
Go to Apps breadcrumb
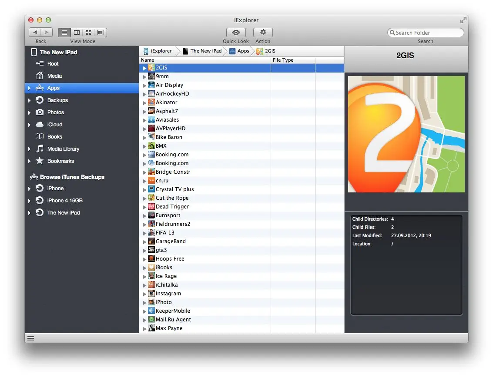pyautogui.click(x=239, y=51)
